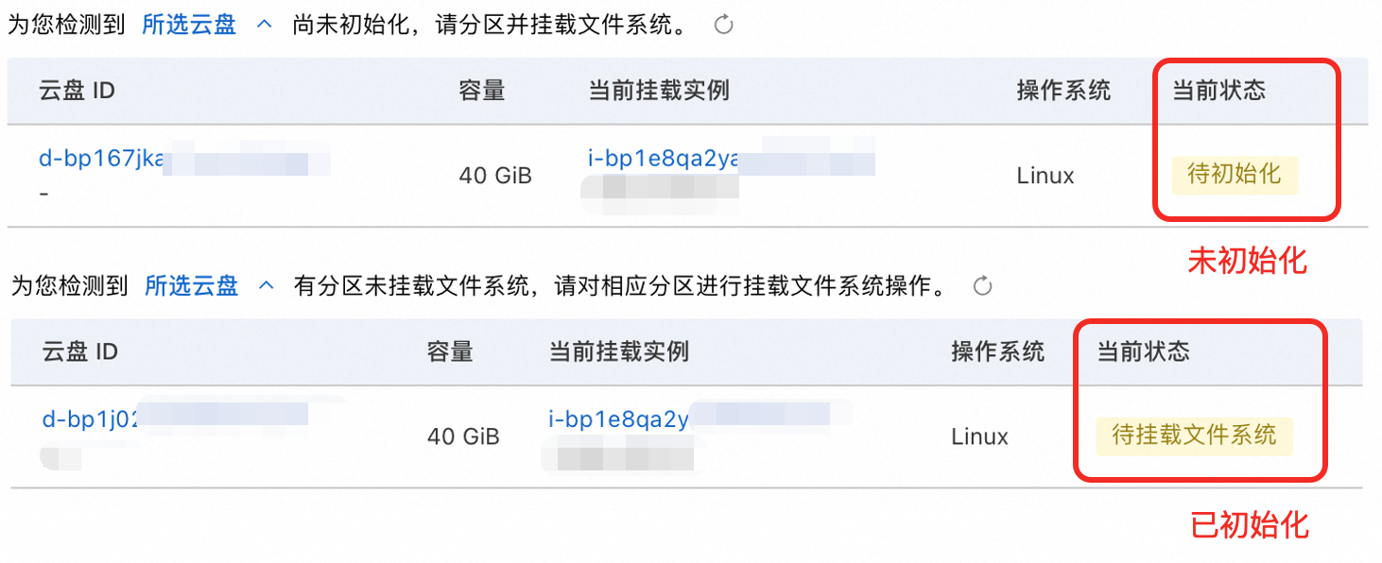Click 当前状态 header in the first table
Image resolution: width=1382 pixels, height=563 pixels.
coord(1219,91)
